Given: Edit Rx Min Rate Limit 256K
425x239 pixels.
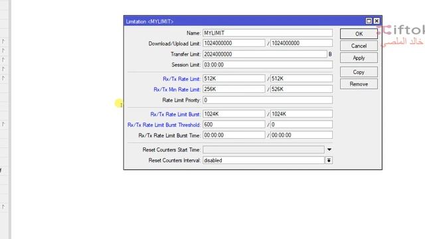Looking at the screenshot, I should click(234, 89).
